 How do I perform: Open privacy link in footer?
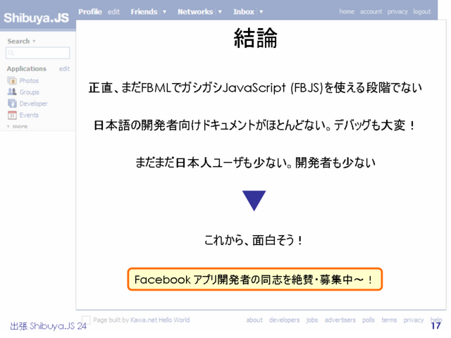414,320
